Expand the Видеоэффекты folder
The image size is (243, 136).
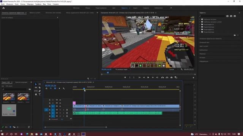(200, 29)
